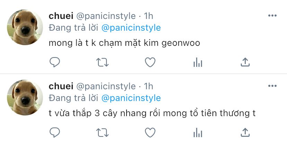
Task: Reply to the kim geonwoo tweet
Action: [55, 62]
